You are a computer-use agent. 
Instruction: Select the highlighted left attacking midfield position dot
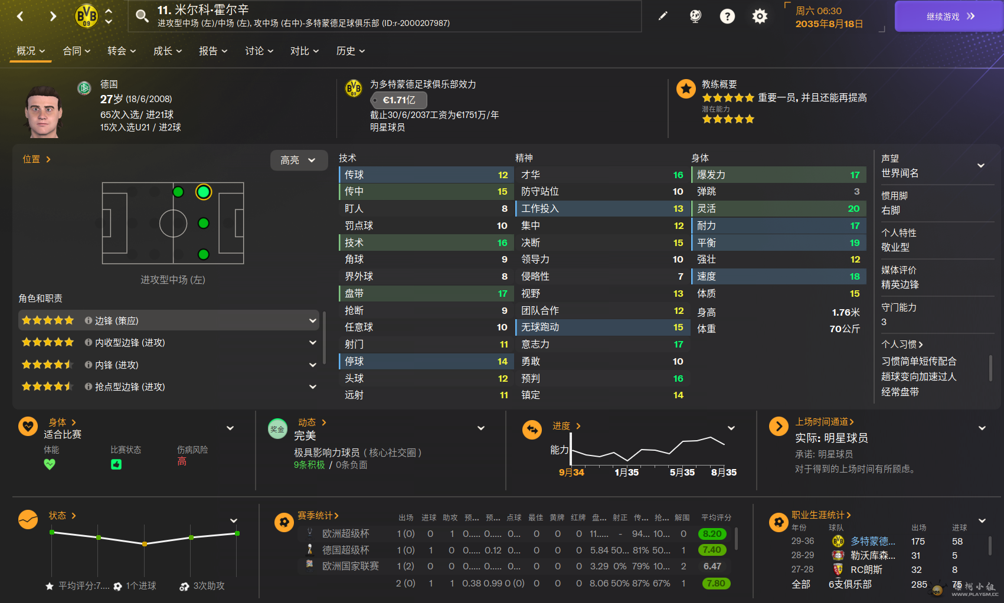[204, 192]
